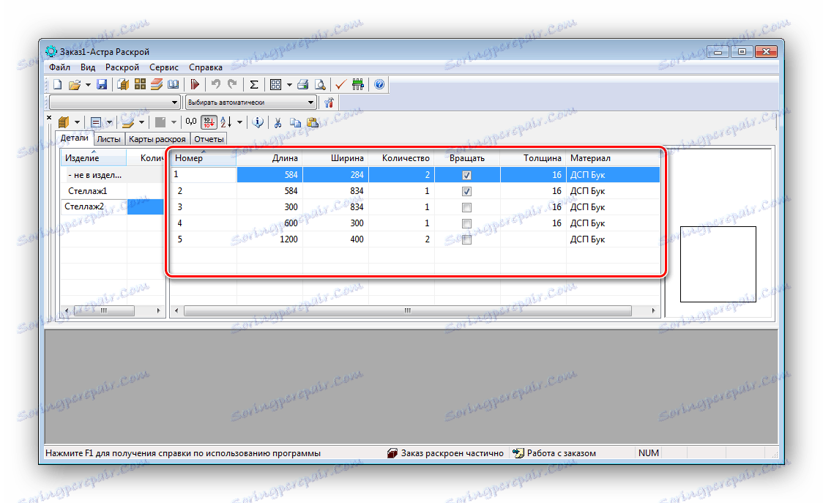Select Стеллаж2 in the products list
823x503 pixels.
(x=84, y=207)
